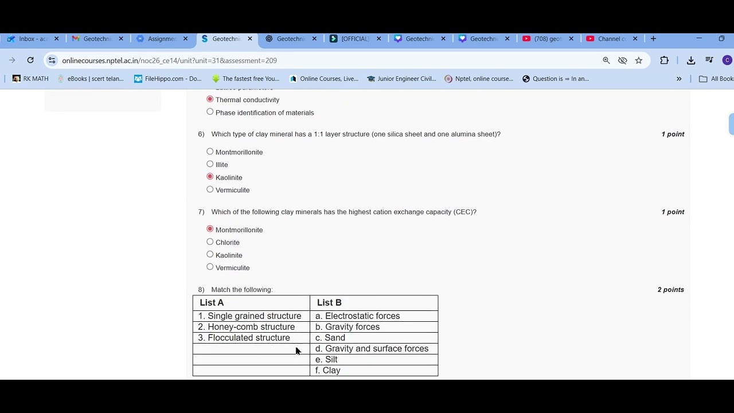The image size is (734, 413).
Task: Open the profile avatar menu
Action: coord(727,60)
